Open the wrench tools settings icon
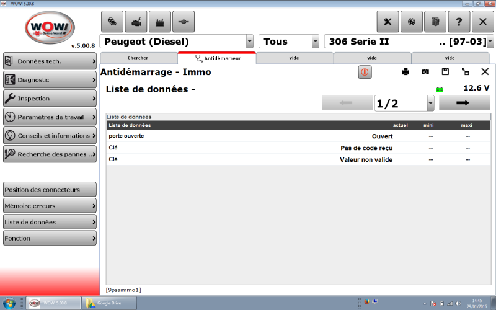 click(x=387, y=22)
